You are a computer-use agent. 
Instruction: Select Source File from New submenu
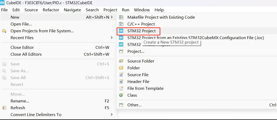tap(138, 75)
